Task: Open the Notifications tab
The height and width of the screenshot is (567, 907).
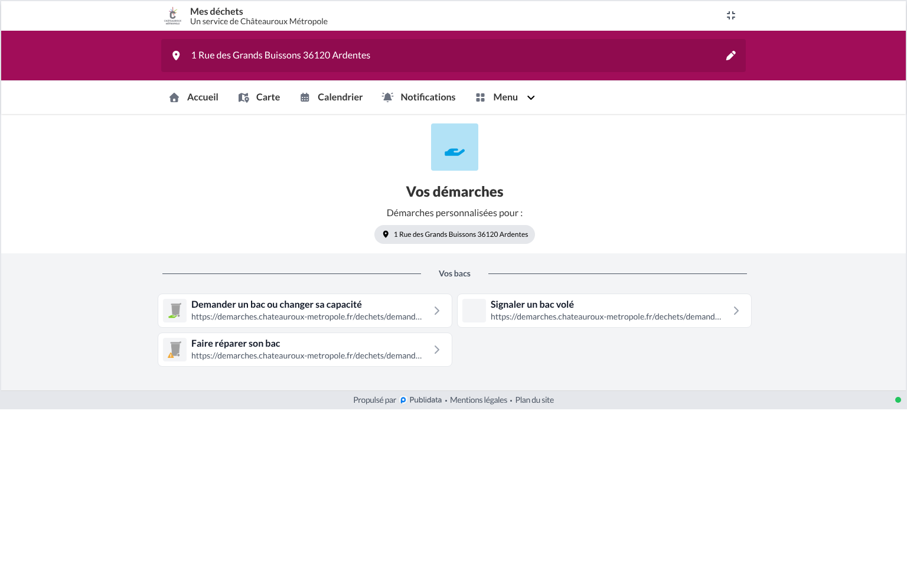Action: (x=419, y=97)
